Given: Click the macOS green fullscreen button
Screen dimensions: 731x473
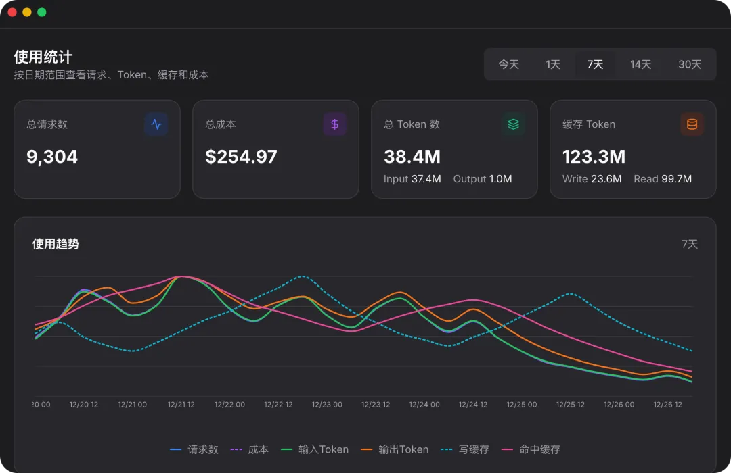Looking at the screenshot, I should (42, 12).
